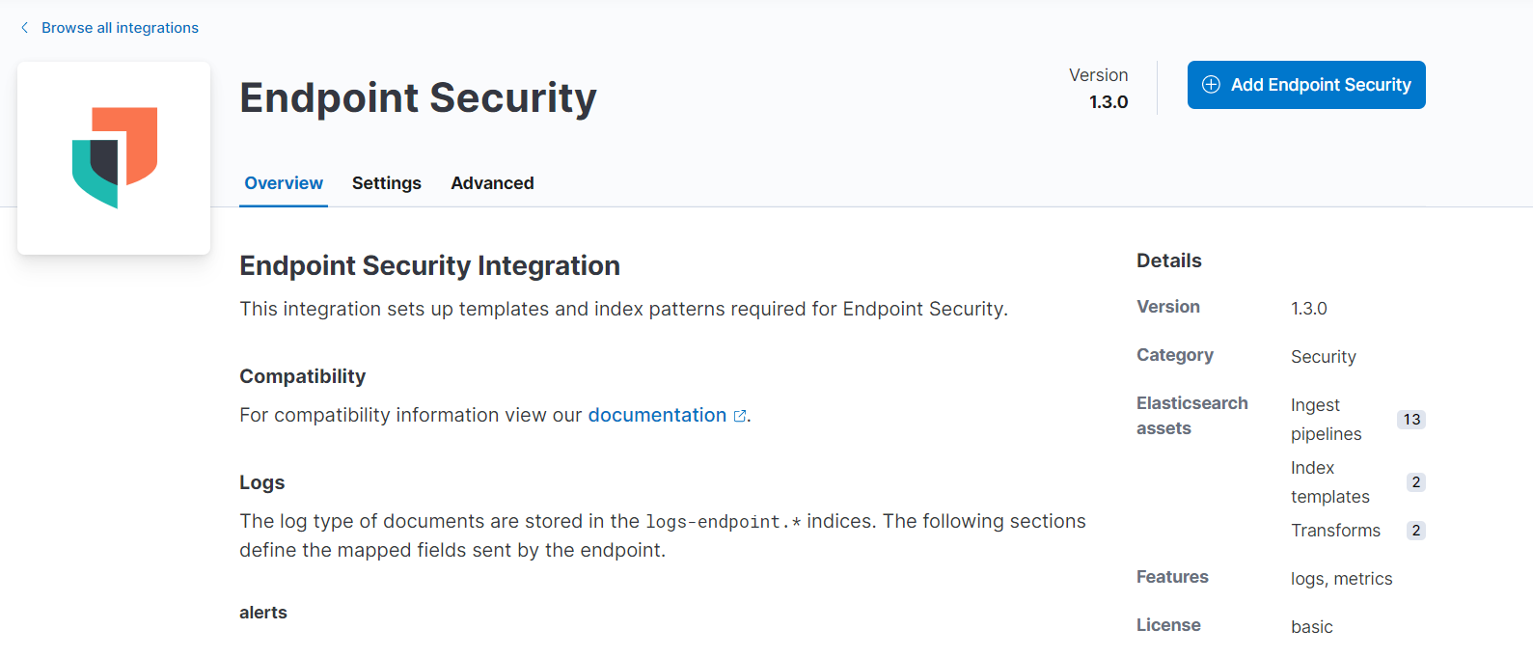Go to Browse all integrations
The image size is (1533, 657).
coord(120,28)
